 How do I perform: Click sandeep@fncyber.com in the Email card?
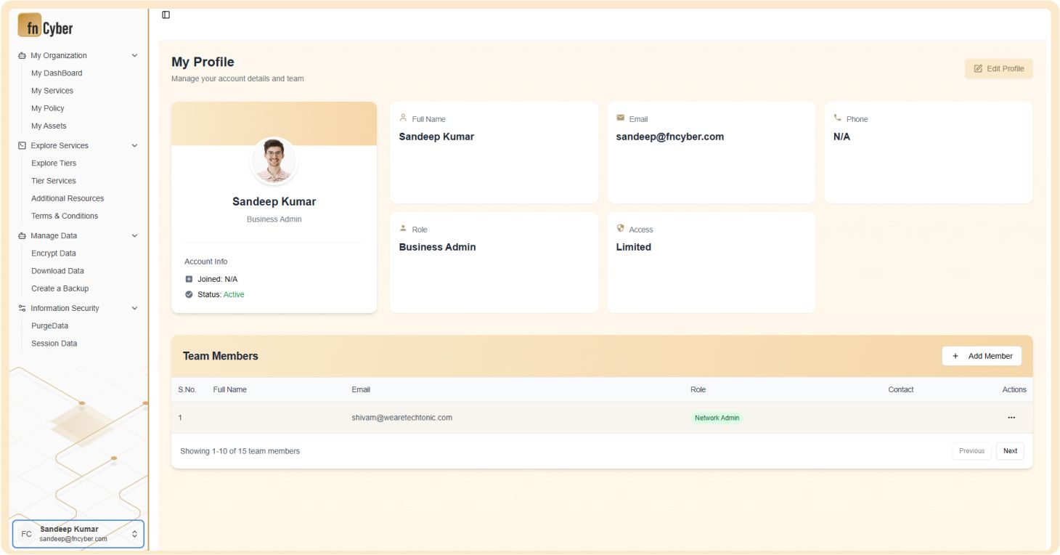point(670,137)
